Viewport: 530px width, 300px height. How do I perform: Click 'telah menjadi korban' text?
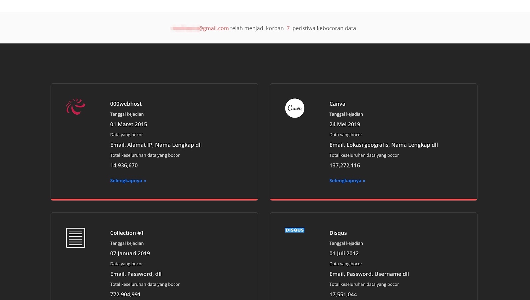[x=257, y=28]
